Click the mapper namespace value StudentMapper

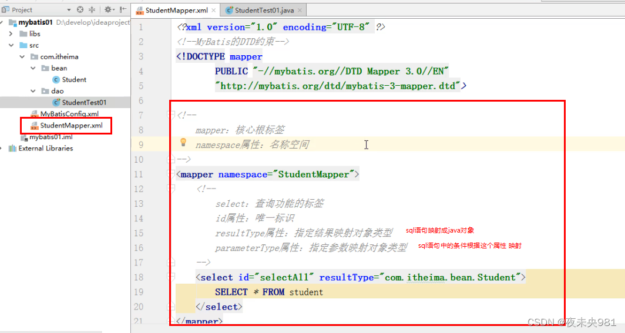pos(313,174)
